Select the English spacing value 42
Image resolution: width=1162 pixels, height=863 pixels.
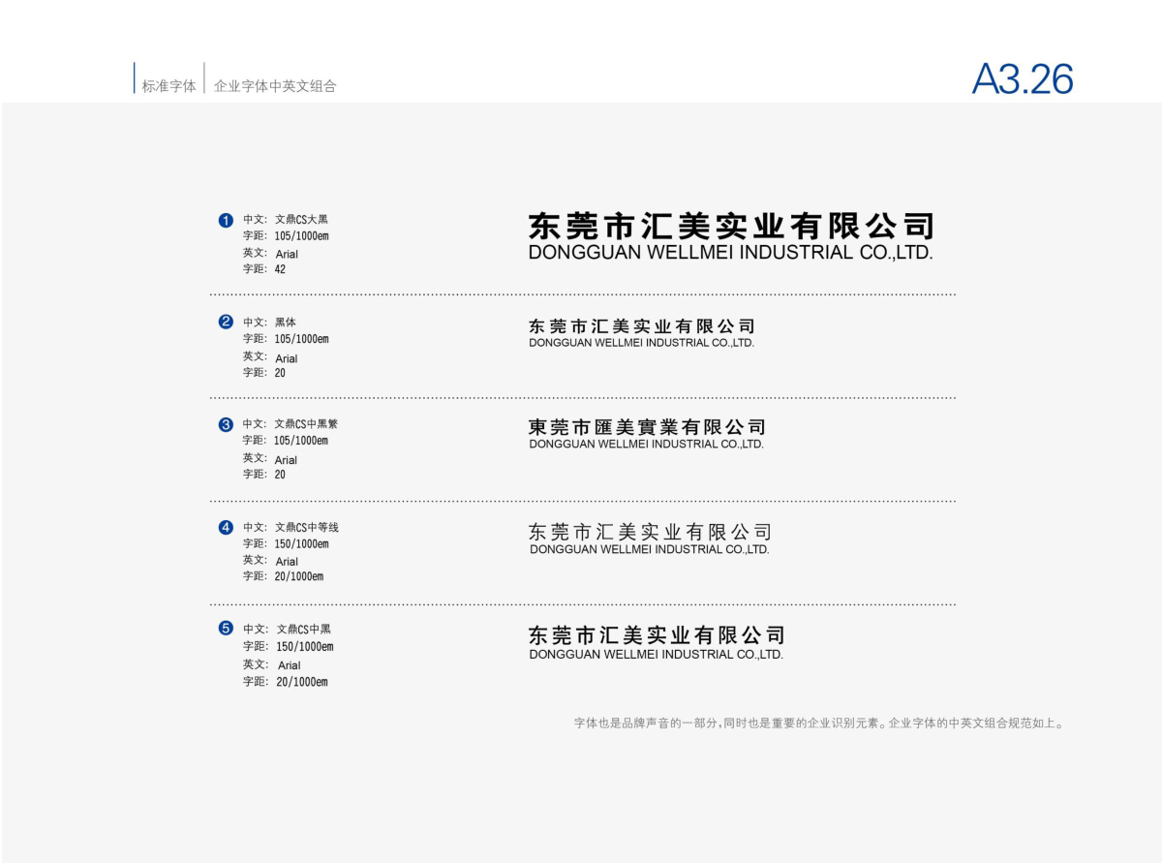280,269
